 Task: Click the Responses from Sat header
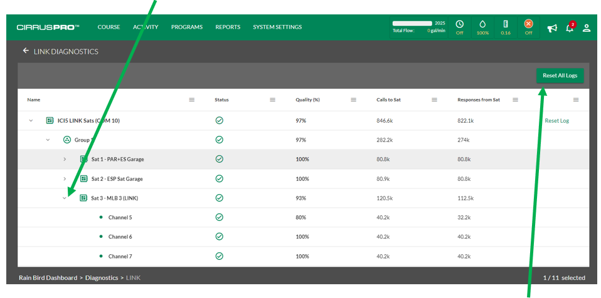pyautogui.click(x=479, y=100)
